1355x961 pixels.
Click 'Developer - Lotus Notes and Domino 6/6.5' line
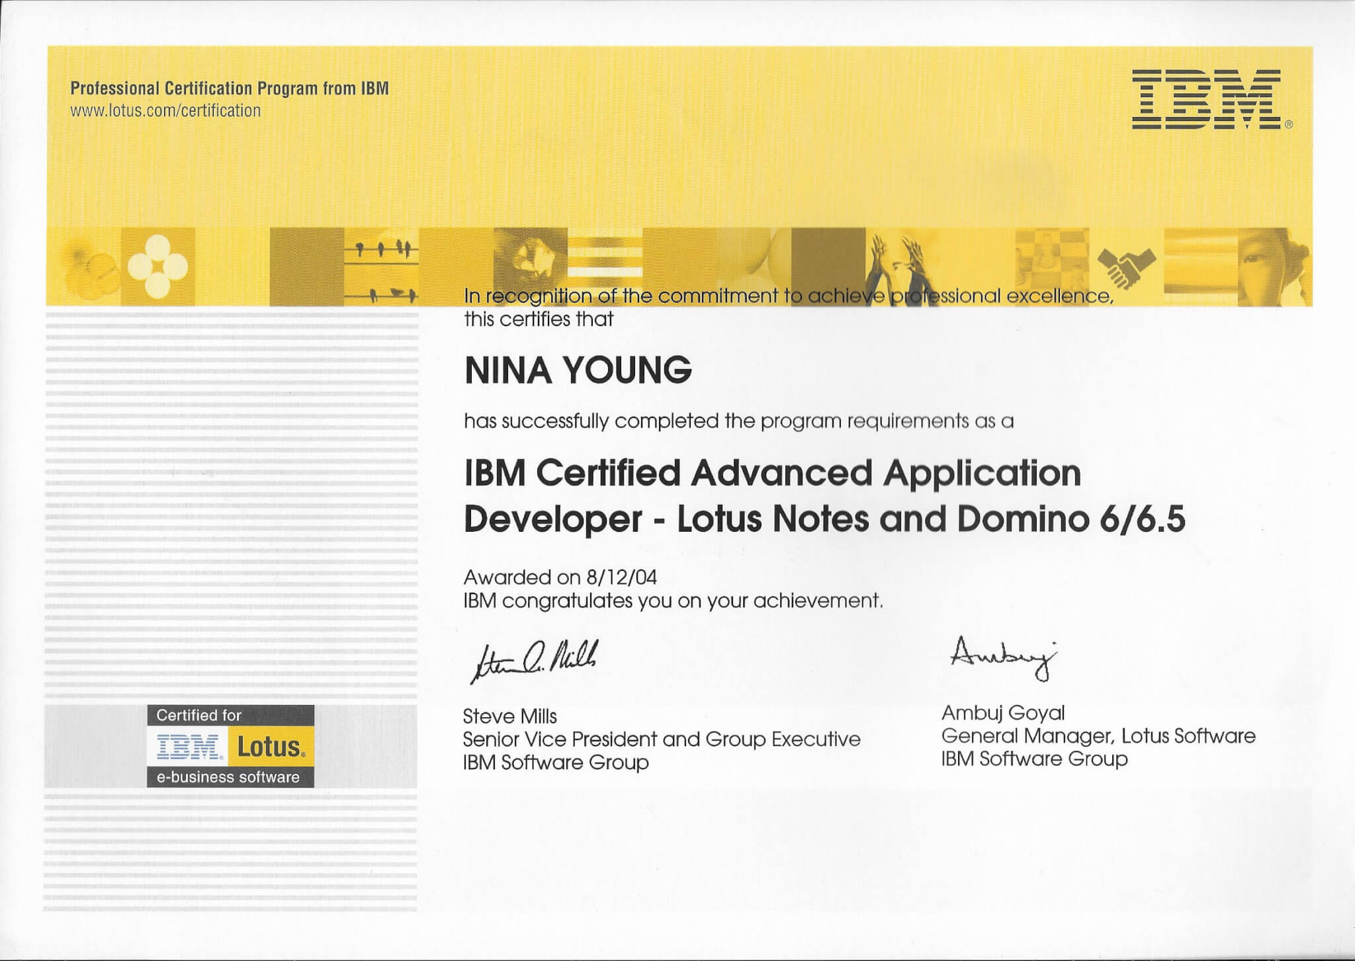point(824,519)
